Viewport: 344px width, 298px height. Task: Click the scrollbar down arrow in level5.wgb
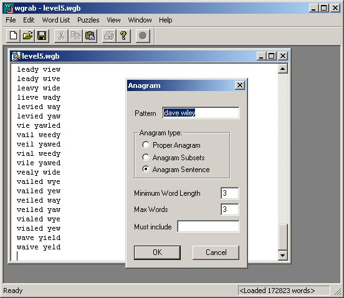click(283, 256)
